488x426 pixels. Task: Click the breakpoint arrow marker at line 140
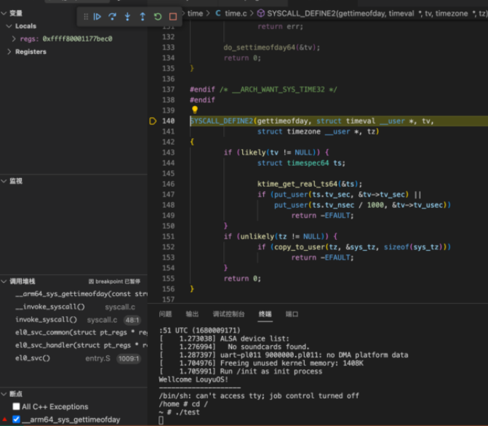[x=153, y=121]
